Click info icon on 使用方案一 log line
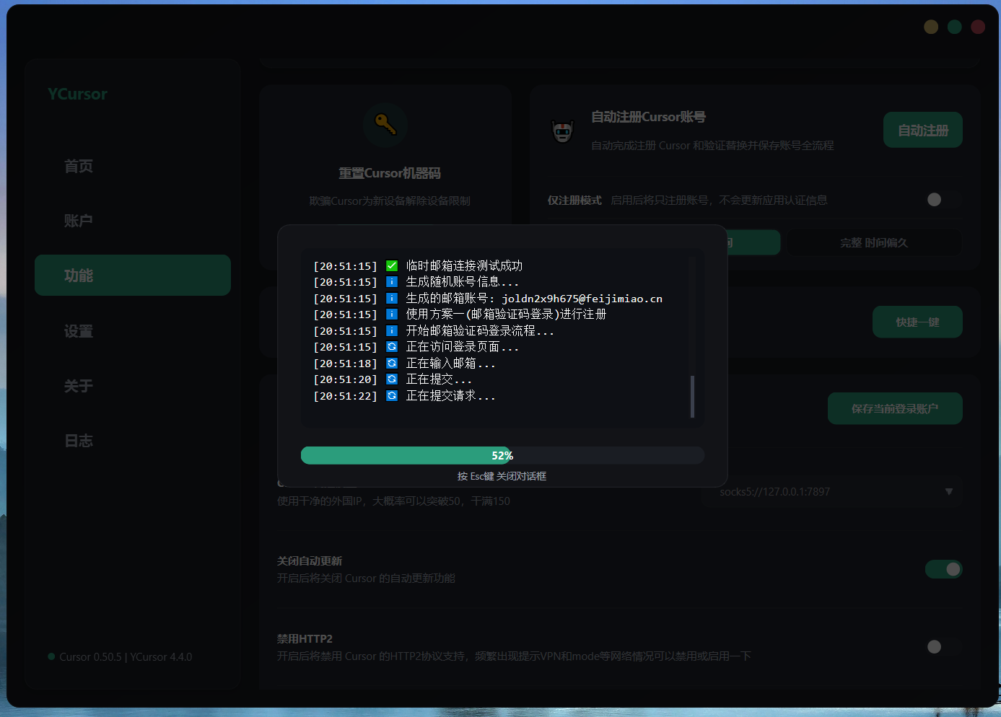Screen dimensions: 1001x717 click(392, 314)
